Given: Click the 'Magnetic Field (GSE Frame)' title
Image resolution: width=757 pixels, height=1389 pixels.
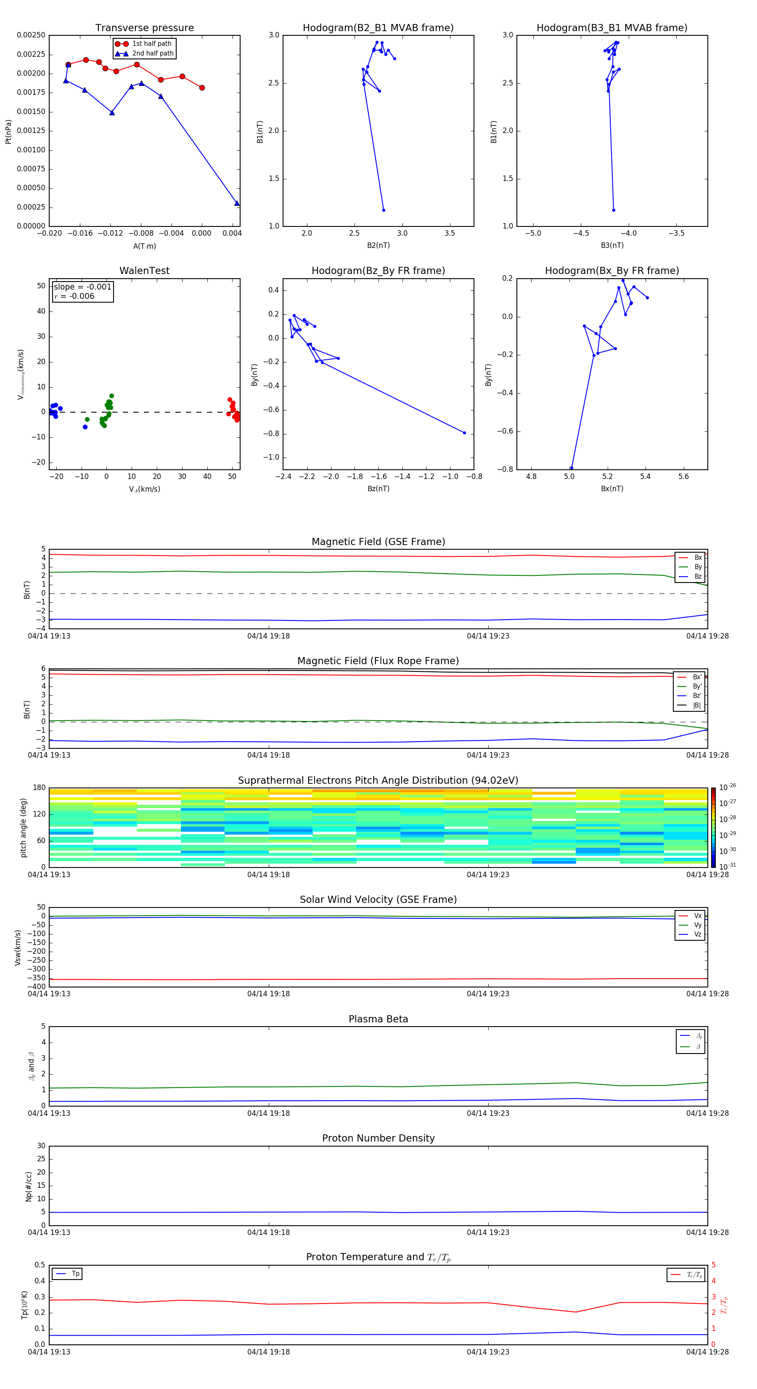Looking at the screenshot, I should point(378,542).
